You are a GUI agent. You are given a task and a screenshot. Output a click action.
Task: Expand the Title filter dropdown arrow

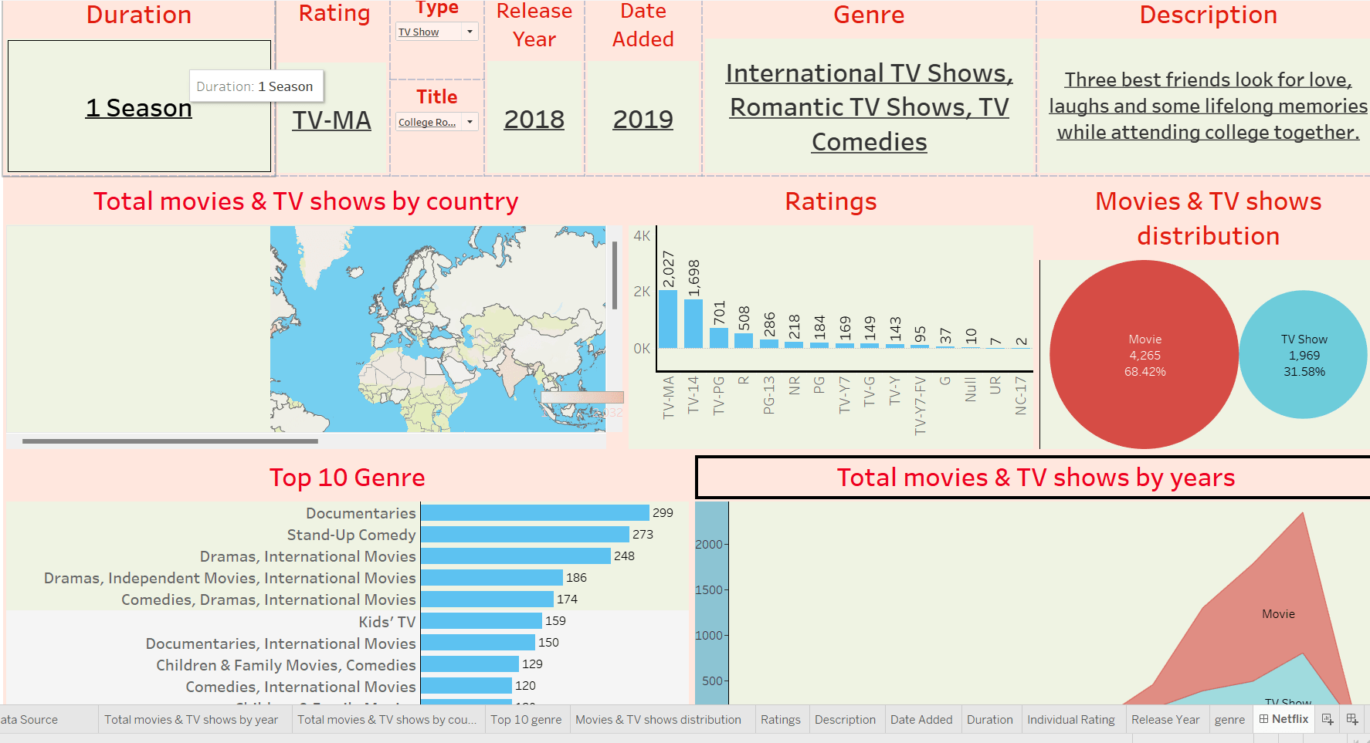coord(470,122)
